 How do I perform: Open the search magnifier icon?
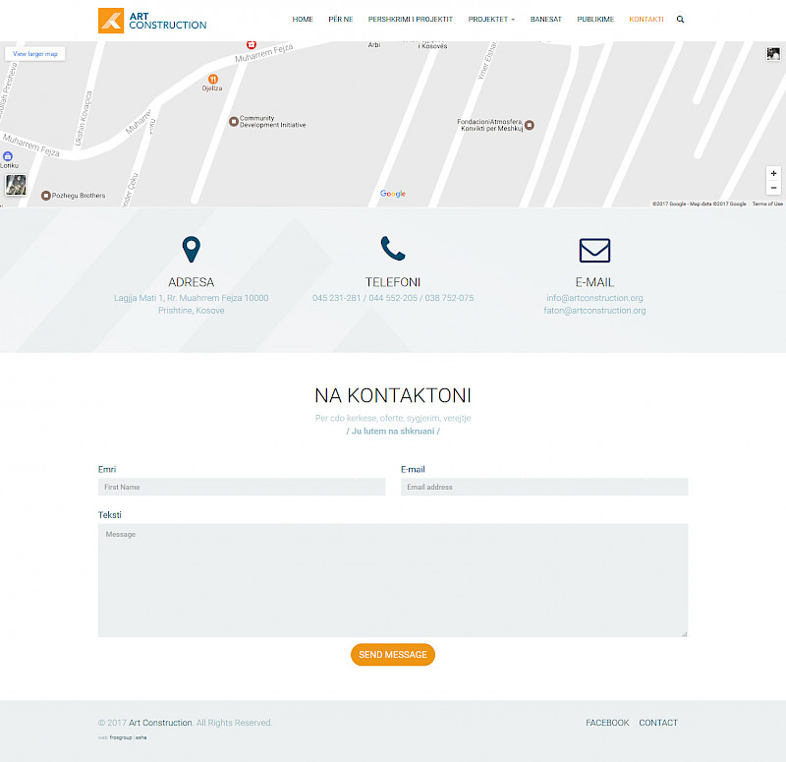(x=680, y=19)
